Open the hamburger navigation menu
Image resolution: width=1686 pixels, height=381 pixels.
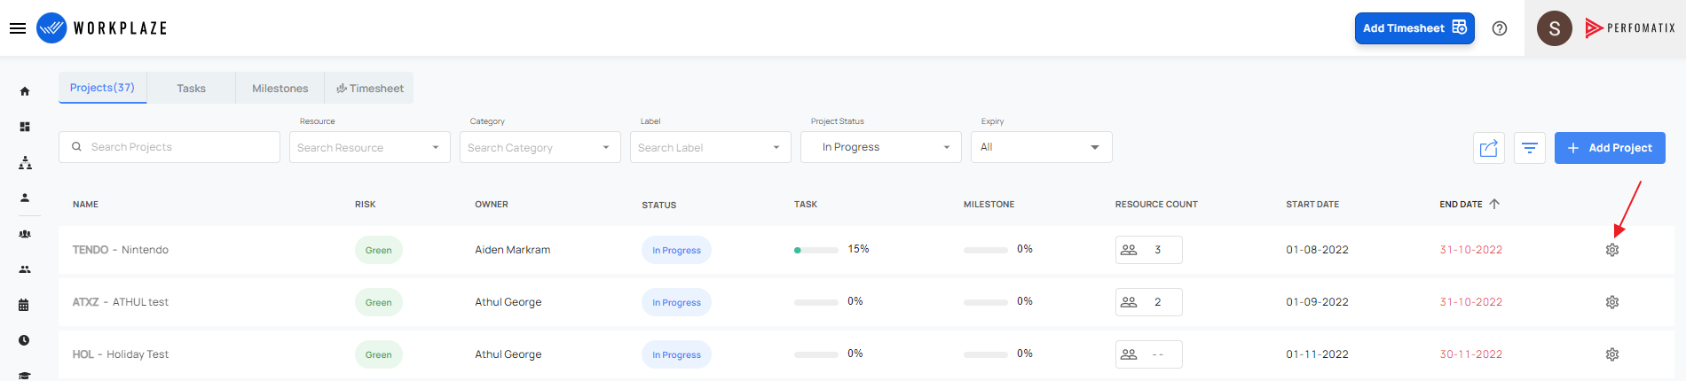tap(18, 28)
